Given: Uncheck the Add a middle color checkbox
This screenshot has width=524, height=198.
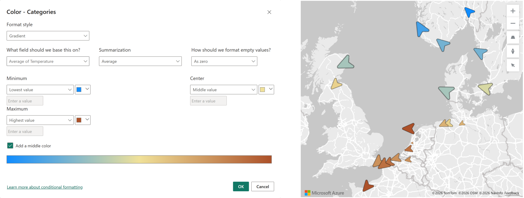Looking at the screenshot, I should (x=10, y=146).
